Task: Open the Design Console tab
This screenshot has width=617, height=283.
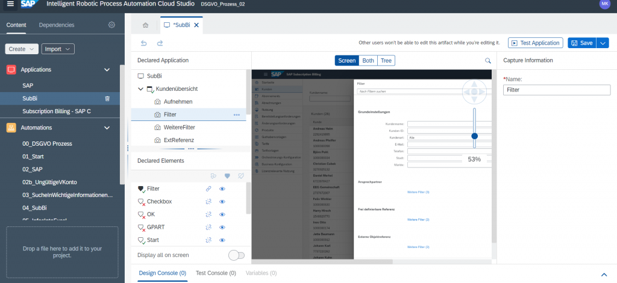Action: [163, 273]
